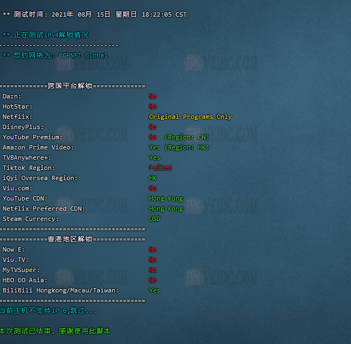Click '(Region: CN)' next to YouTube Premium

click(187, 137)
